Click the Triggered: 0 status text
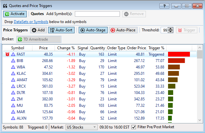This screenshot has width=205, height=133. (x=37, y=127)
